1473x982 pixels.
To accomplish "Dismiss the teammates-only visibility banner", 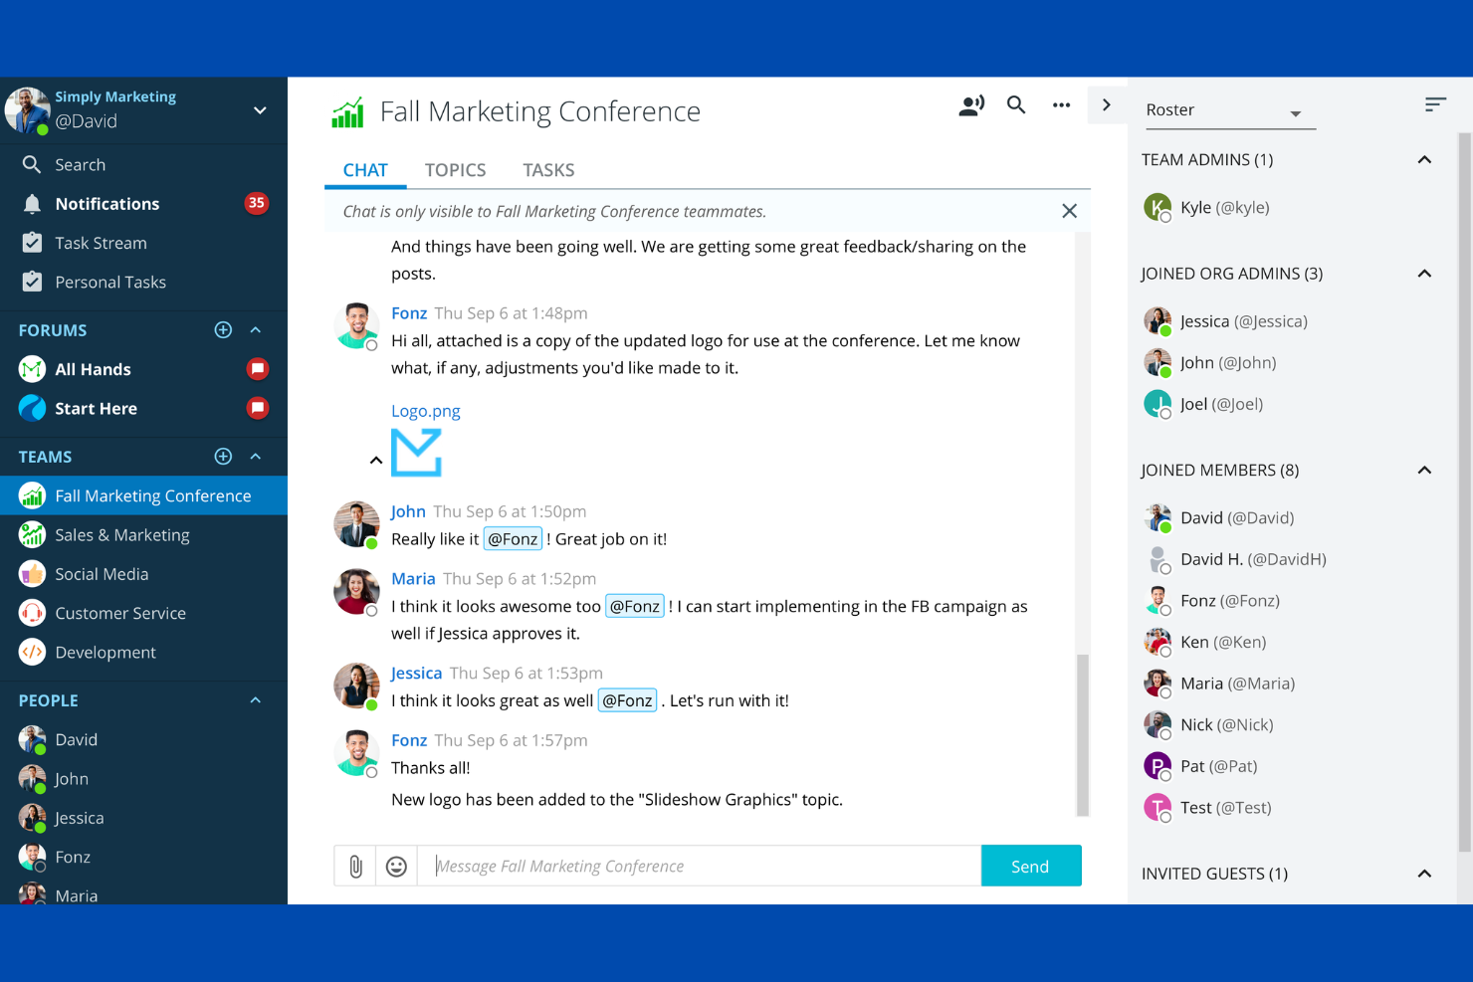I will tap(1069, 211).
